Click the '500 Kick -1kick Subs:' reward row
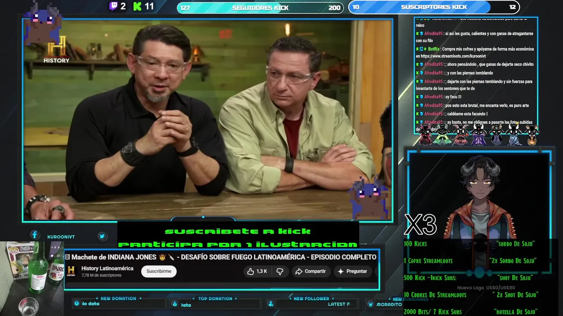563x316 pixels. coord(469,278)
